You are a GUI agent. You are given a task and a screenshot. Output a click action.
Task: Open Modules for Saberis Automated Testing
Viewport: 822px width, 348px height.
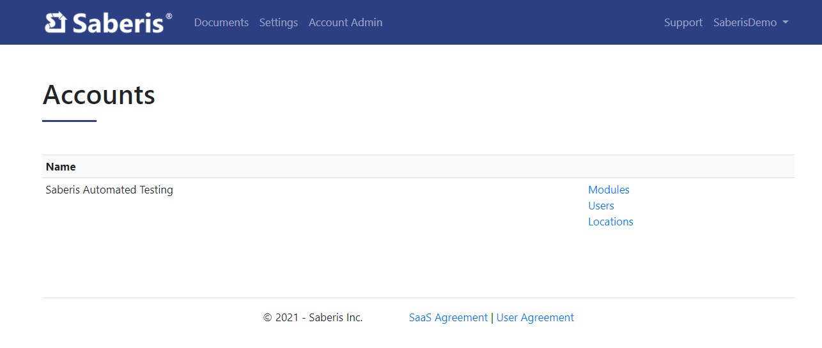pyautogui.click(x=609, y=190)
